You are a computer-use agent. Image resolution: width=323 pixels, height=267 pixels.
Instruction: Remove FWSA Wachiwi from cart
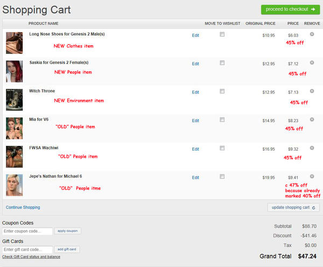click(x=312, y=148)
